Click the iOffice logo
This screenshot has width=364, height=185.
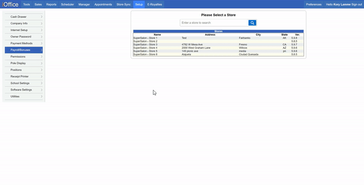(x=10, y=5)
